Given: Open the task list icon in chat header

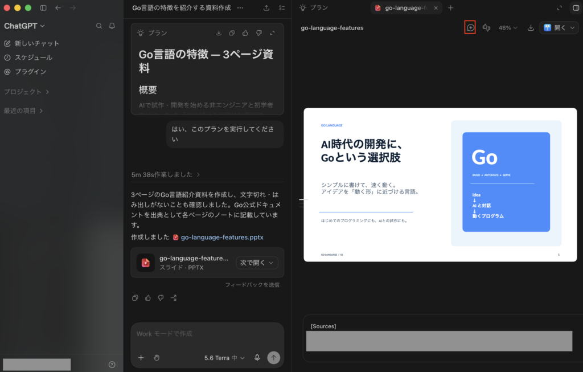Looking at the screenshot, I should click(282, 8).
